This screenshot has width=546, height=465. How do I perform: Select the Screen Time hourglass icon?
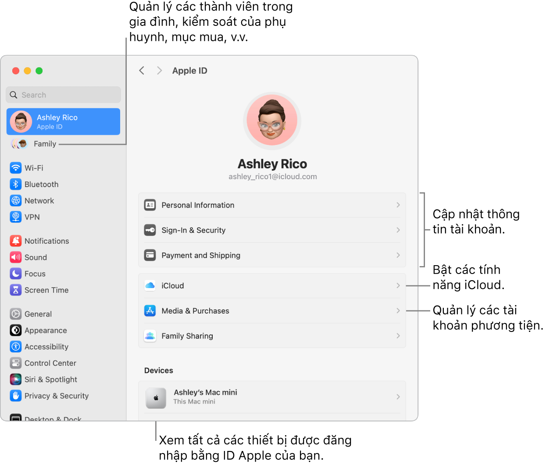point(15,290)
